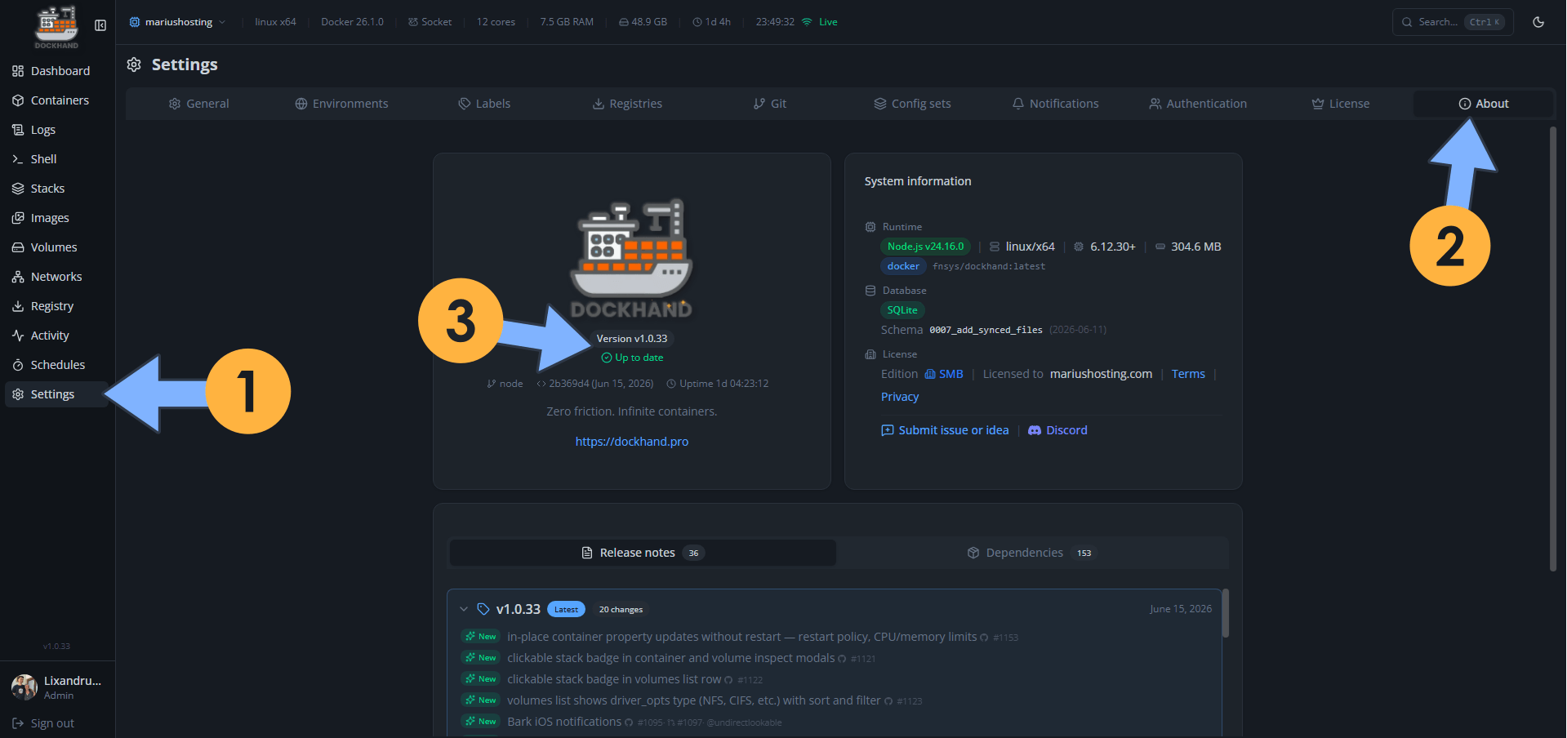The image size is (1567, 738).
Task: Switch to the License tab
Action: pos(1341,104)
